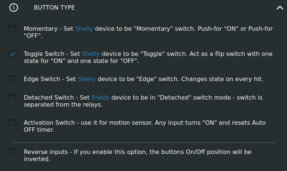Check the Reverse inputs option
Image resolution: width=287 pixels, height=171 pixels.
click(x=13, y=152)
